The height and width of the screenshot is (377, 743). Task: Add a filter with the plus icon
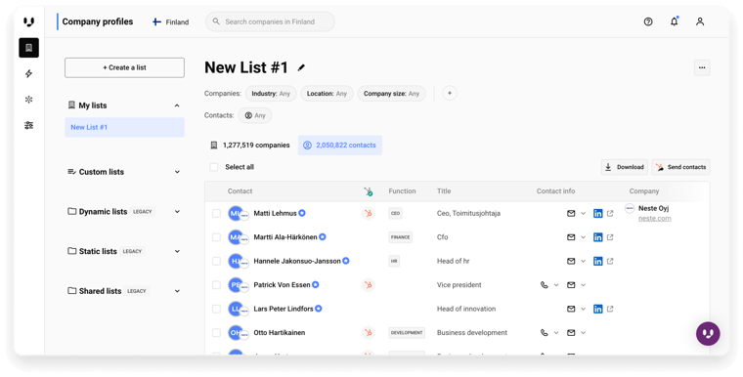tap(450, 94)
